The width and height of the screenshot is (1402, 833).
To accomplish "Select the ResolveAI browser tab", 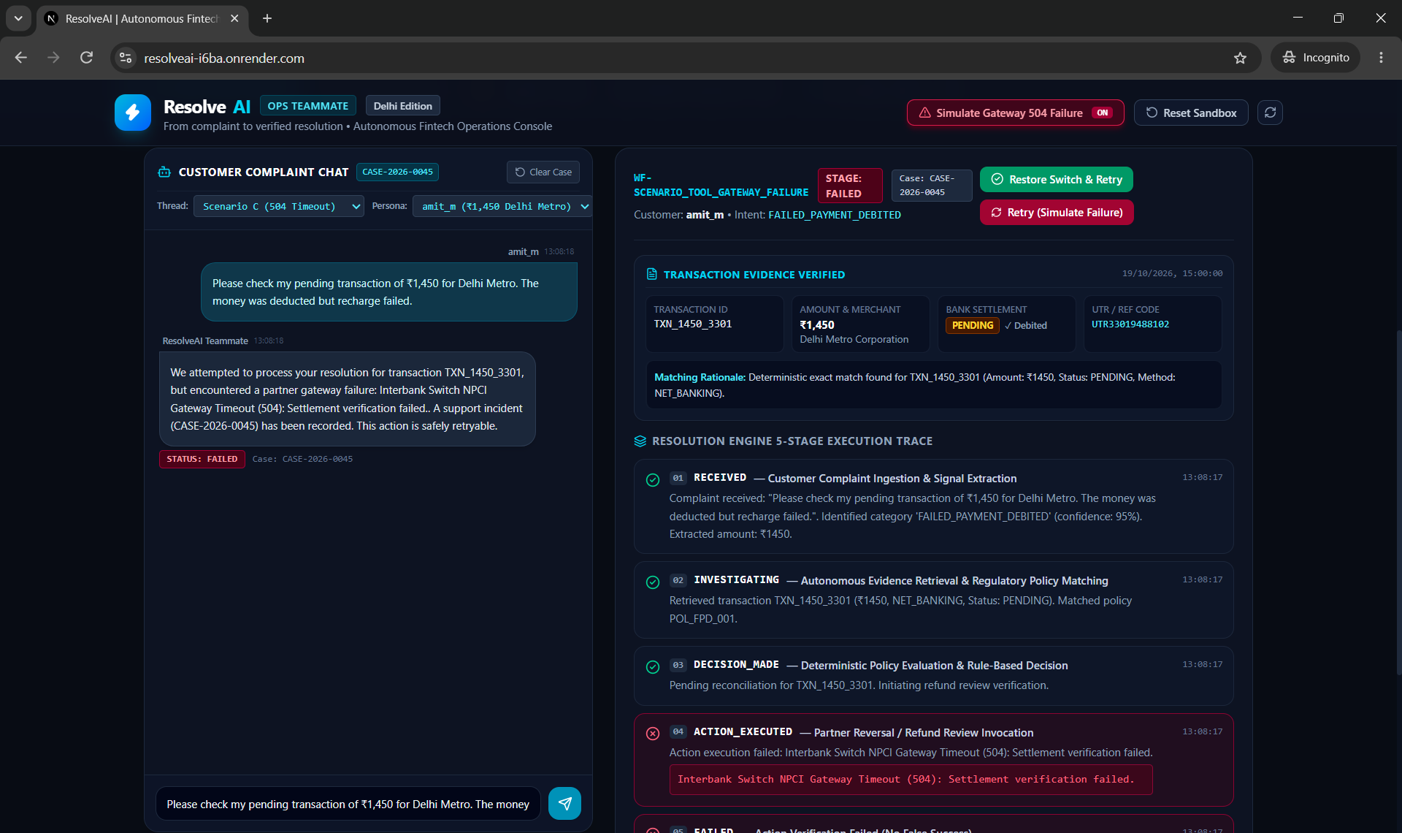I will (x=142, y=18).
